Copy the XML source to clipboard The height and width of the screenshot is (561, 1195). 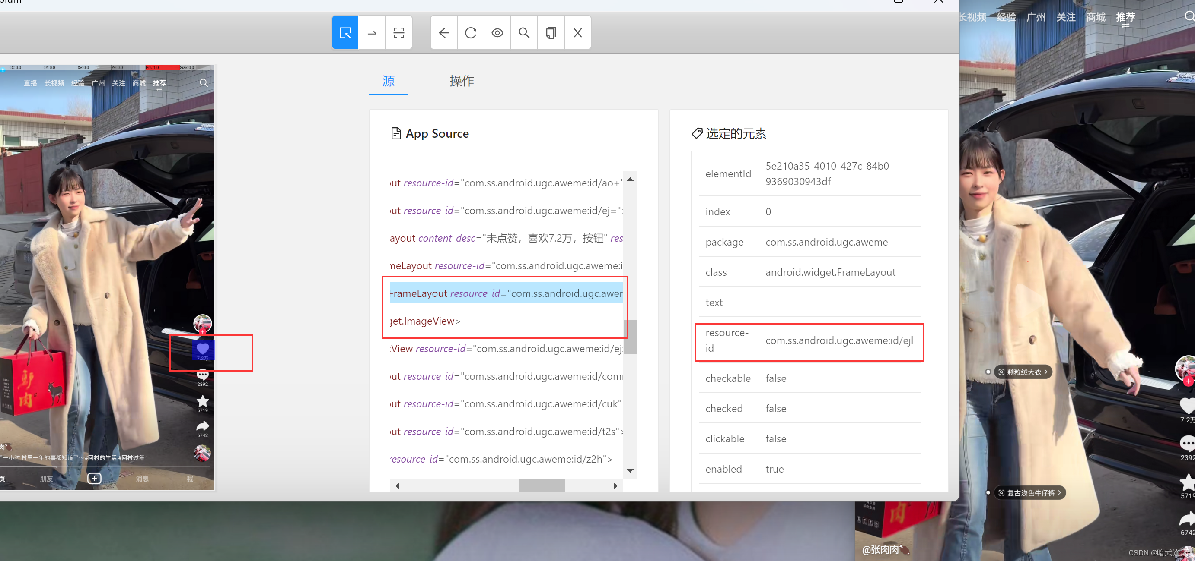coord(551,32)
